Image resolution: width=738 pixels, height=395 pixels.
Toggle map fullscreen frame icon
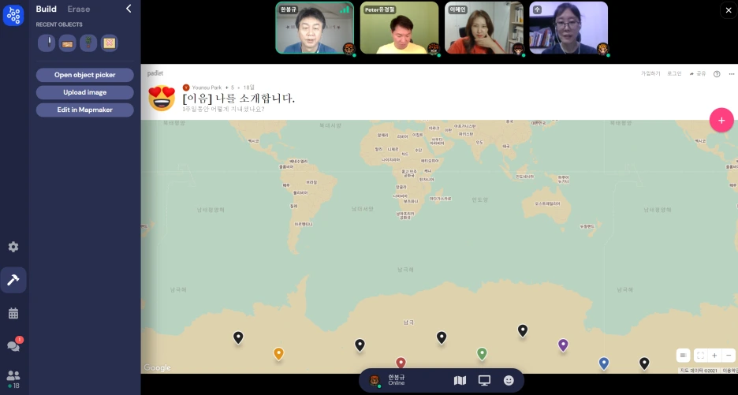tap(700, 356)
